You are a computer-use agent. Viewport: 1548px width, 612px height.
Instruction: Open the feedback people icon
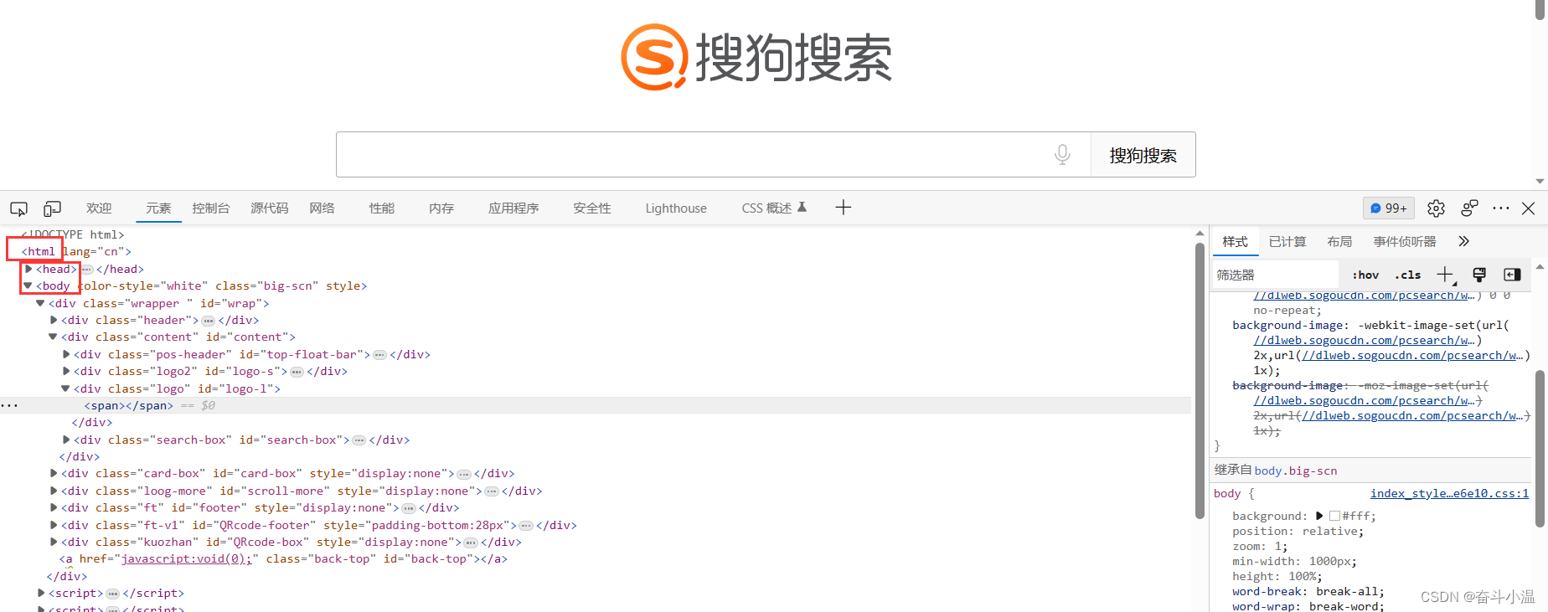coord(1469,208)
